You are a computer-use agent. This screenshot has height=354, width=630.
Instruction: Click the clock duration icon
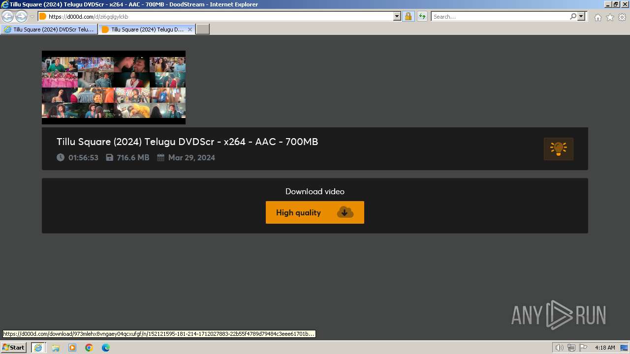click(61, 157)
